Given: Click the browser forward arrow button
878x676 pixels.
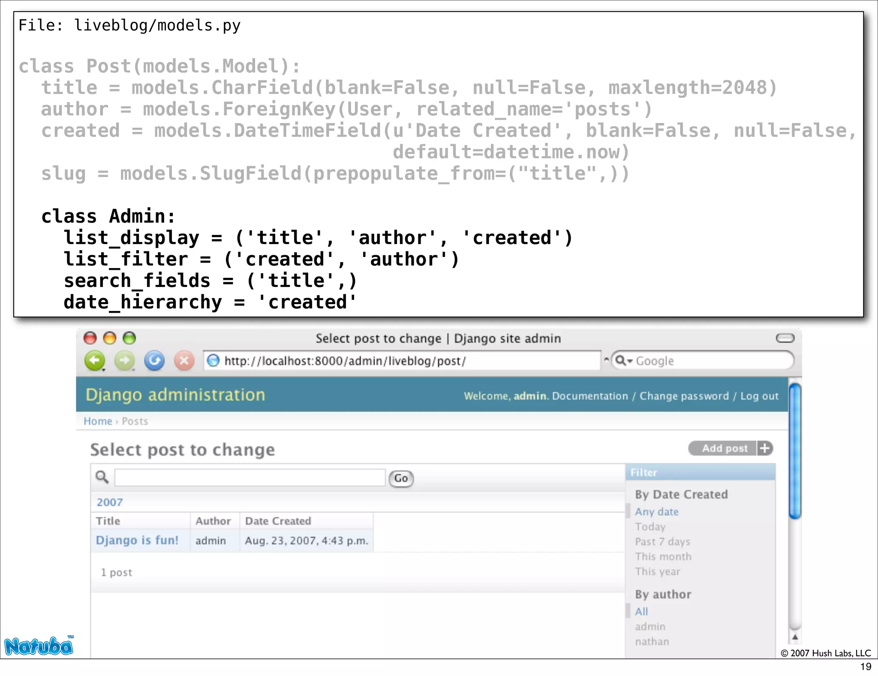Looking at the screenshot, I should click(x=125, y=360).
